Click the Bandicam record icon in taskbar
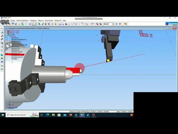Image resolution: width=178 pixels, height=134 pixels. coord(93,115)
